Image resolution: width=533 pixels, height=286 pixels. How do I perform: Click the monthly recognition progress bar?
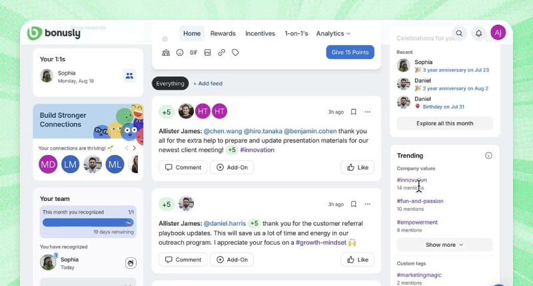(x=88, y=223)
